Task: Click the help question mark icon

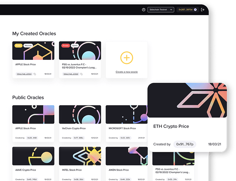Action: pos(144,10)
